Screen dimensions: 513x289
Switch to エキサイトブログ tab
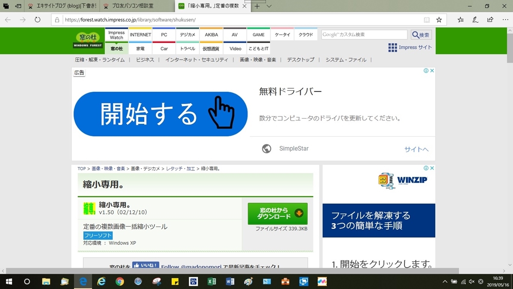click(63, 6)
